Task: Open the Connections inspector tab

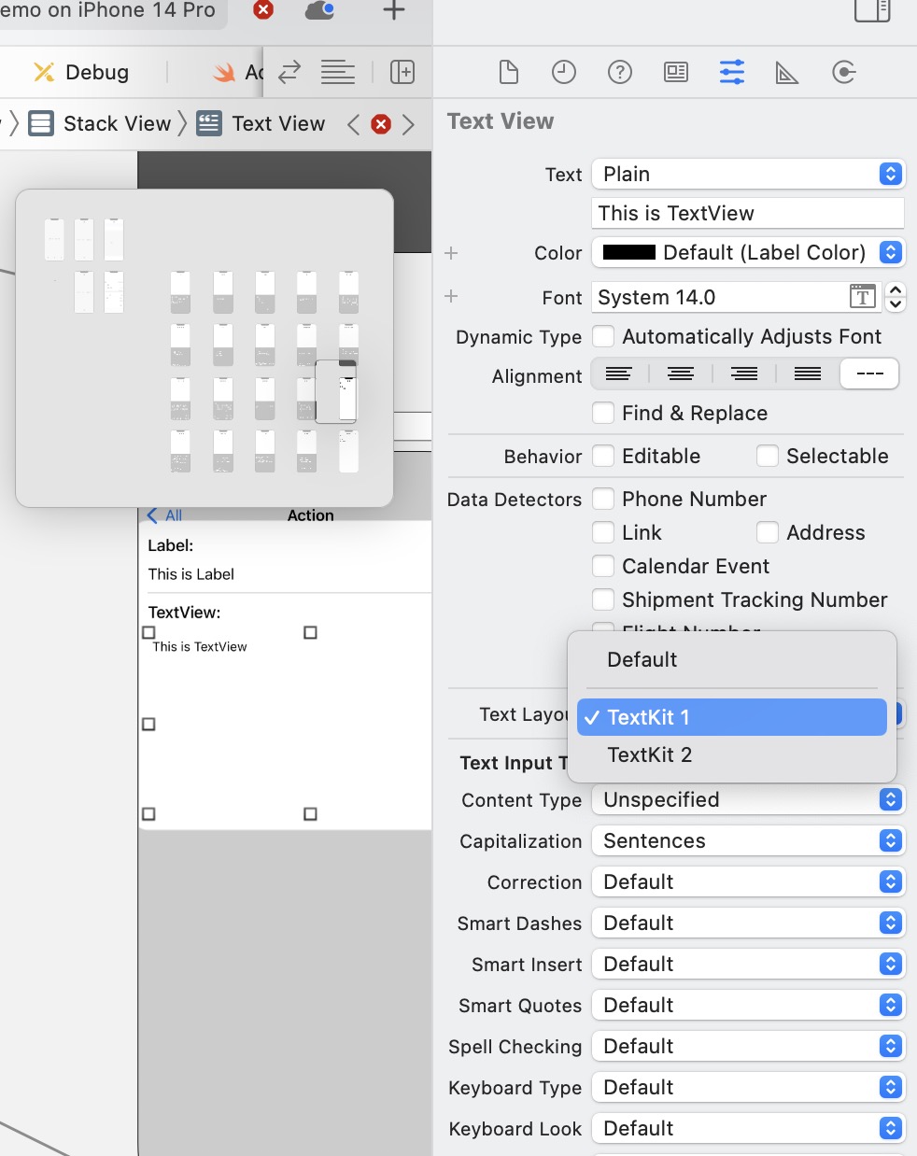Action: [x=844, y=72]
